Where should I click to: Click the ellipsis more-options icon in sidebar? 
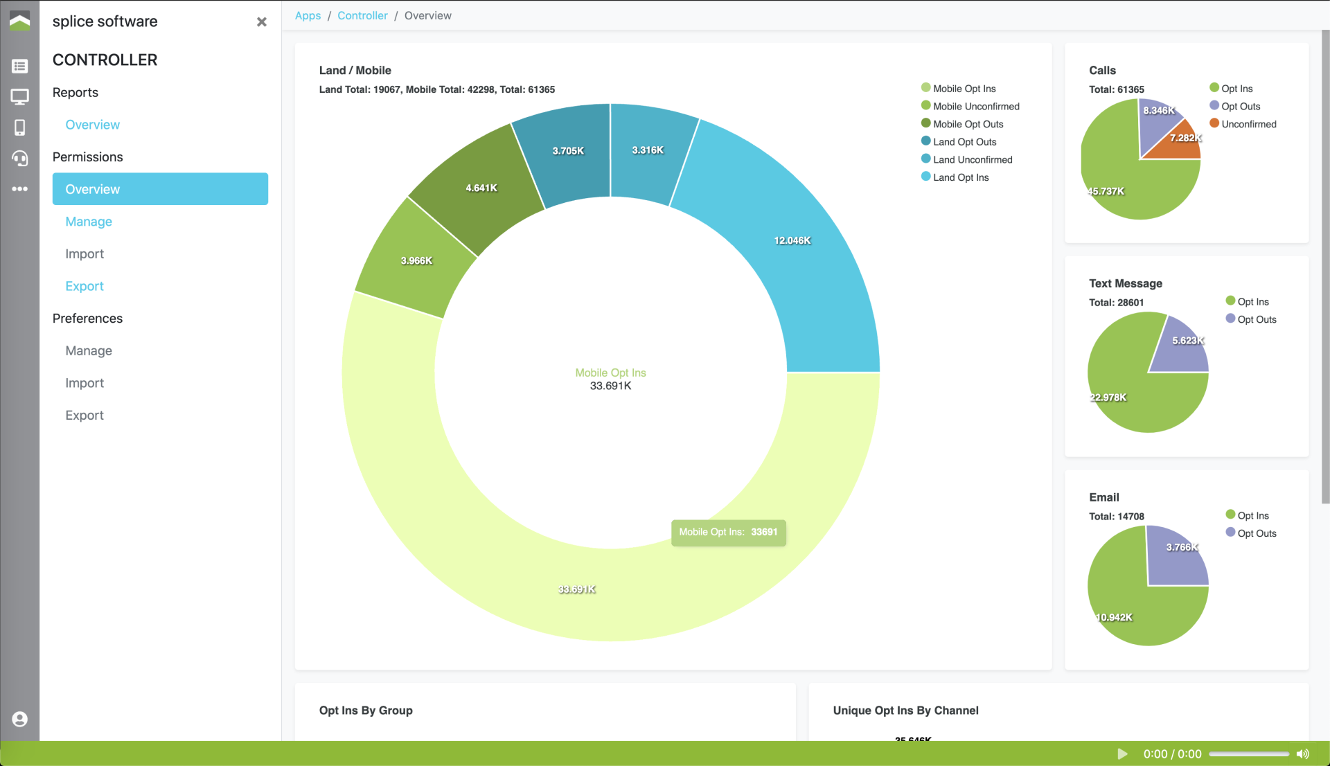(20, 189)
